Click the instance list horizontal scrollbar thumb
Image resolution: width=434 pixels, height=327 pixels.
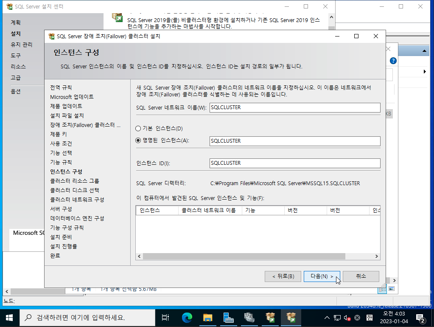point(244,257)
